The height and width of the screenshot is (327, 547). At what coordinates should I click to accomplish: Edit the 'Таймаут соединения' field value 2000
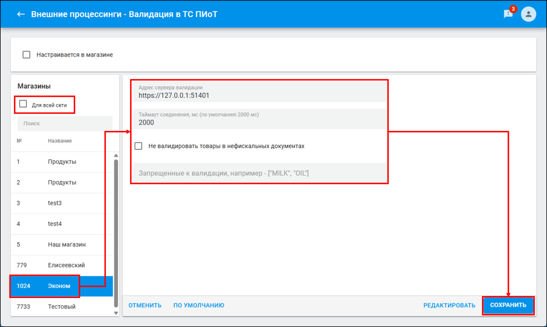260,119
